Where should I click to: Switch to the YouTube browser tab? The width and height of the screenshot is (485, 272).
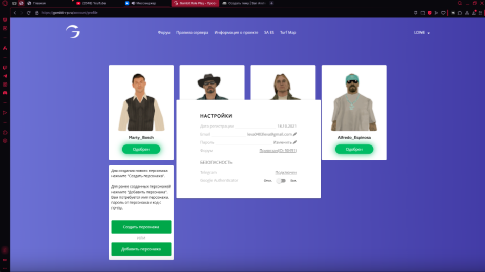(95, 3)
